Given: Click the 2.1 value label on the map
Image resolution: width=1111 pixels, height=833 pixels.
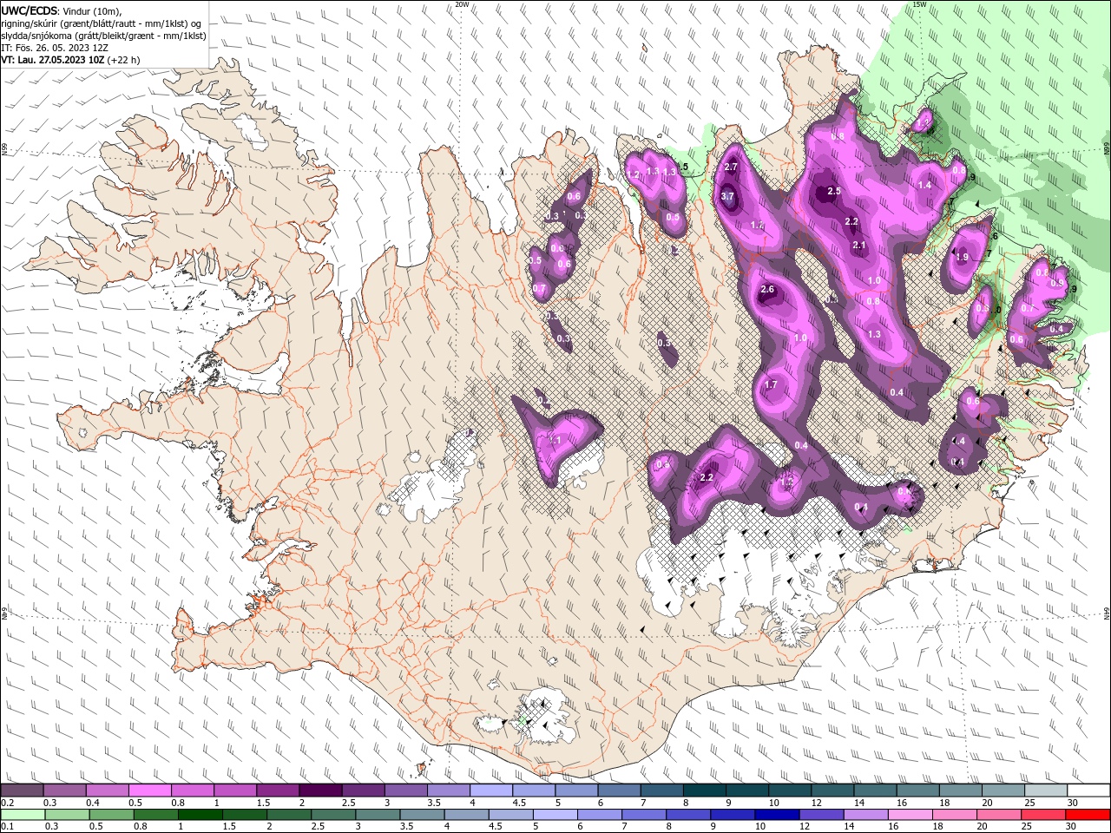Looking at the screenshot, I should (859, 246).
